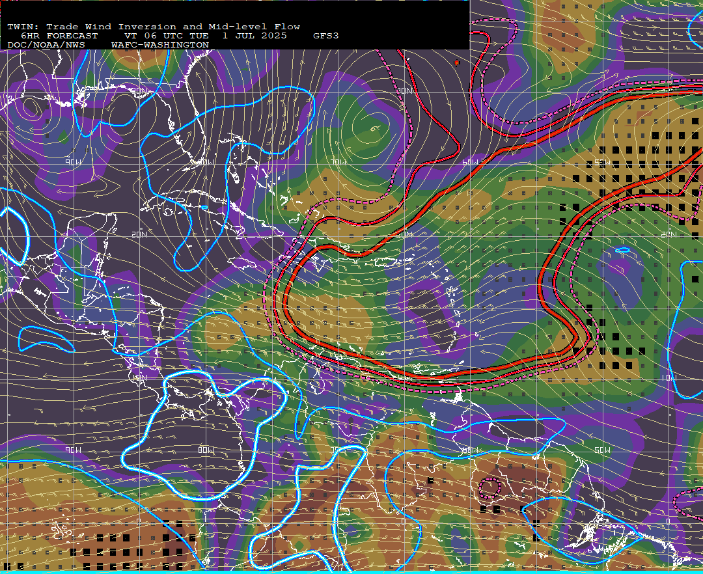Click the '60W' label in upper longitude row
This screenshot has height=574, width=703.
[x=471, y=162]
